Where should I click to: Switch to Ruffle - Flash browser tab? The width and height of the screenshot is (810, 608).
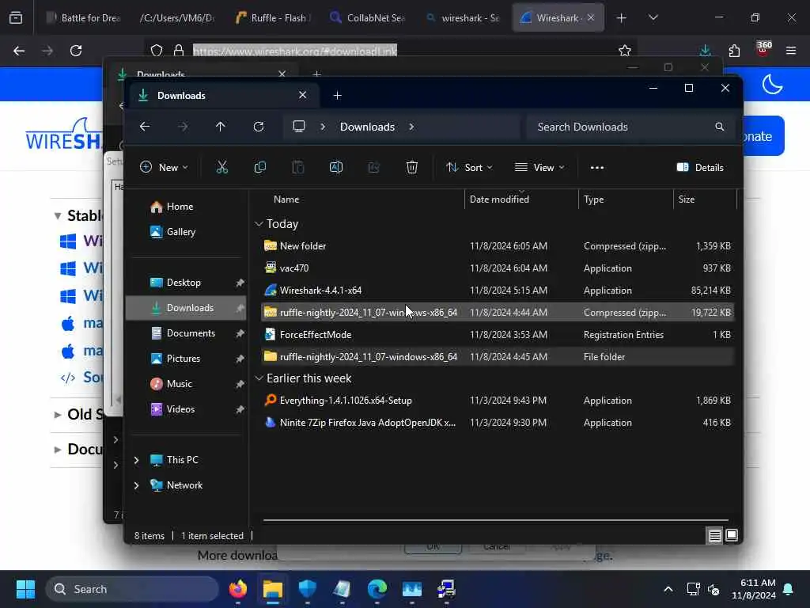click(273, 17)
